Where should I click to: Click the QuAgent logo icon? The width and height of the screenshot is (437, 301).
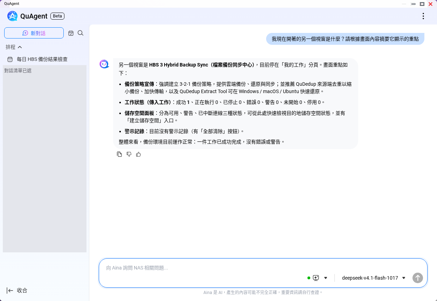tap(12, 16)
